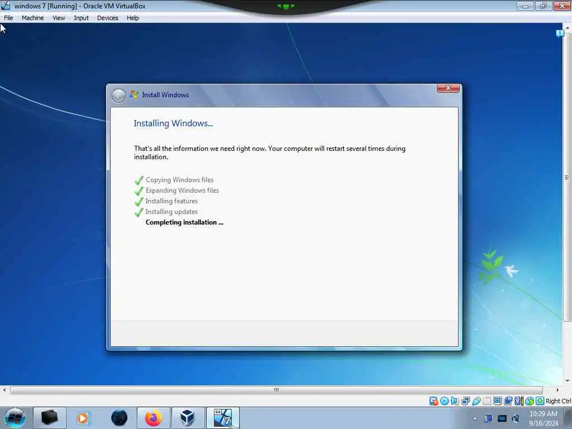Click the round back arrow in Install Windows
Image resolution: width=572 pixels, height=429 pixels.
(118, 95)
